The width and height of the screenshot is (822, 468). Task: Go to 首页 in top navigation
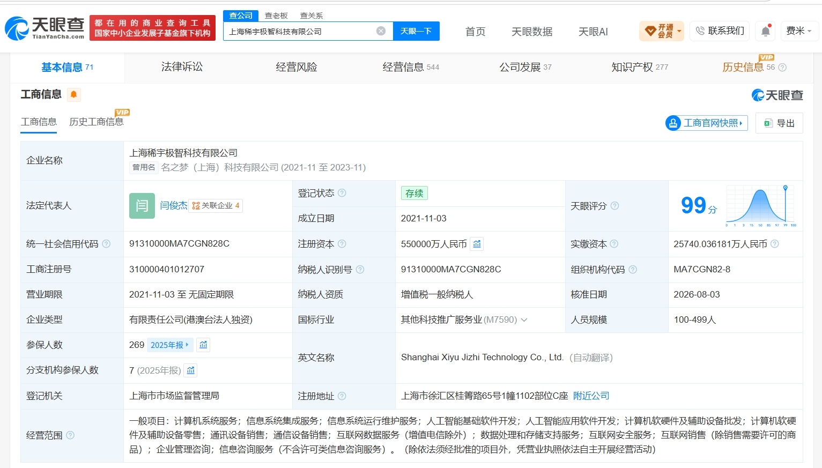[475, 32]
